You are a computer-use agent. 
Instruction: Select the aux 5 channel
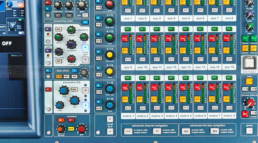(x=186, y=10)
